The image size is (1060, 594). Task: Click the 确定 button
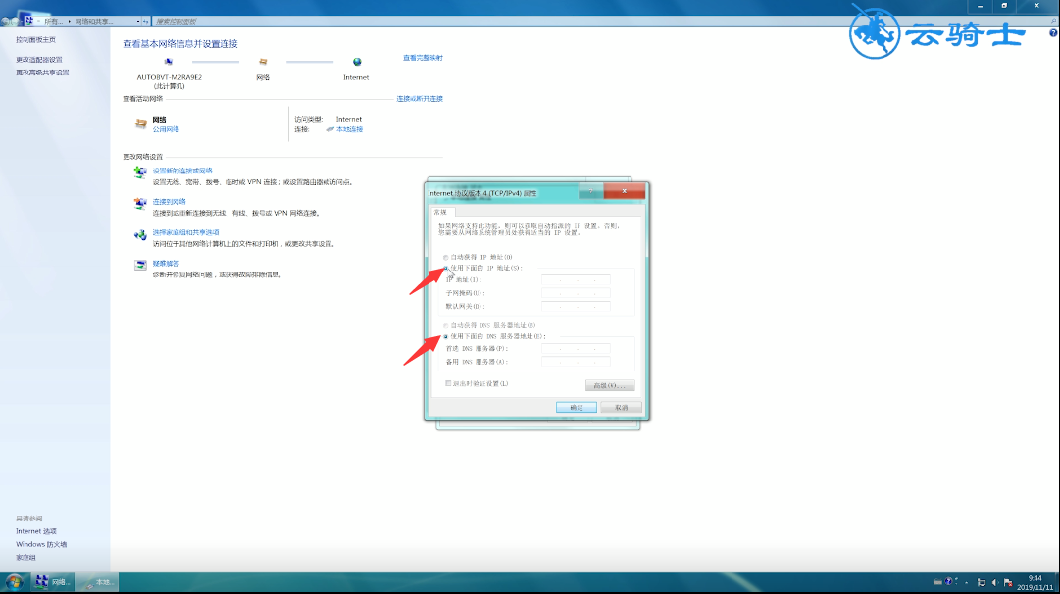pos(576,407)
